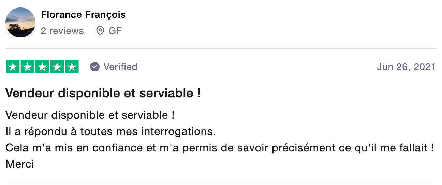The width and height of the screenshot is (442, 185).
Task: Click the sentence starting "Cela m'a mis"
Action: (x=219, y=148)
